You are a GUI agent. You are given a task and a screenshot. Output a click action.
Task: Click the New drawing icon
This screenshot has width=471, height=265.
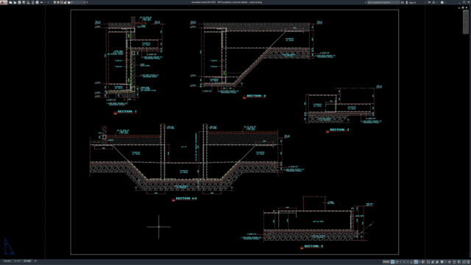10,2
